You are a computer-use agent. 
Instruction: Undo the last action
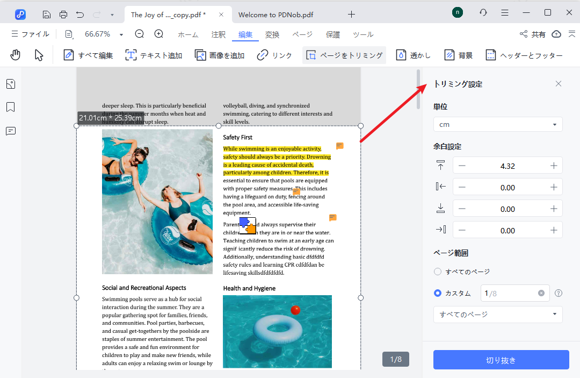[x=80, y=15]
